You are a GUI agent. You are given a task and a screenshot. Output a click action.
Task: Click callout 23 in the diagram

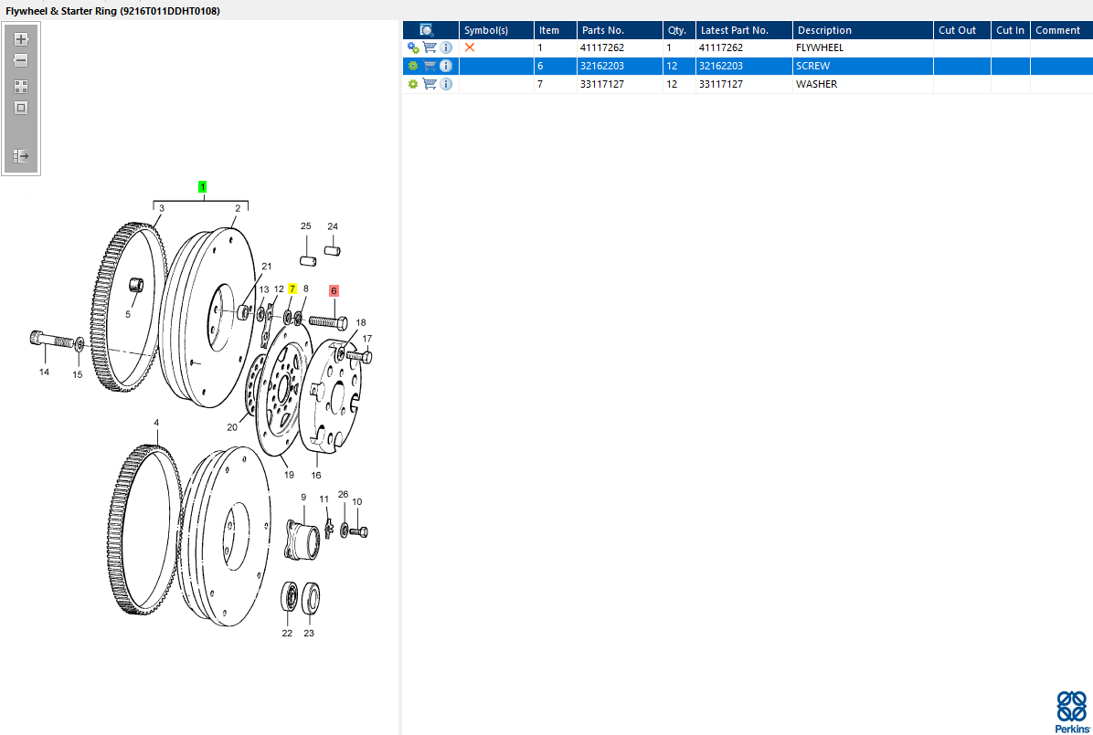pos(309,634)
